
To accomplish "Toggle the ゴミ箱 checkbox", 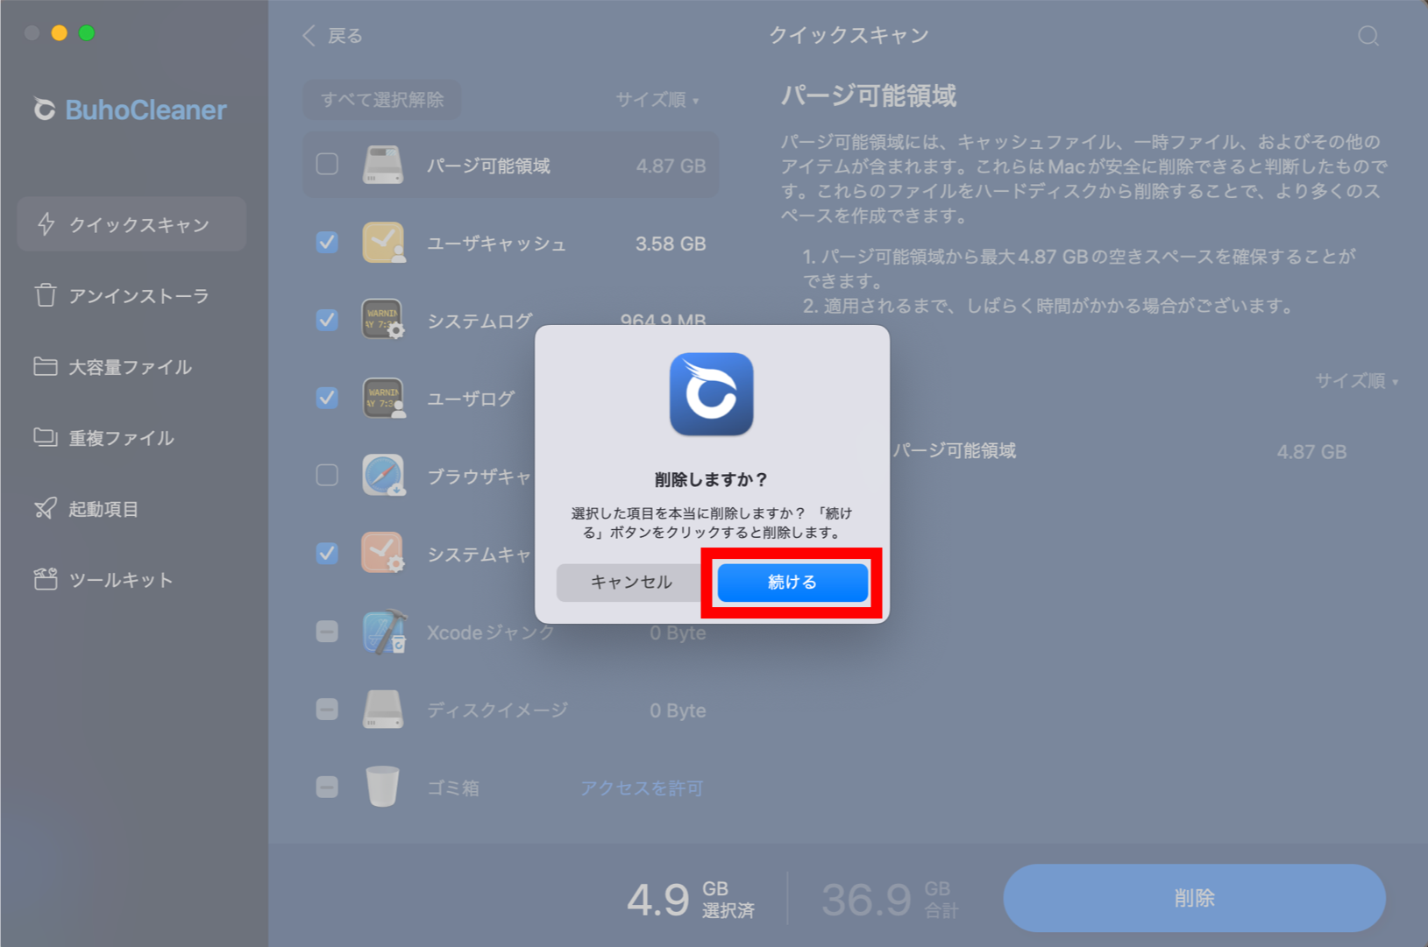I will 327,787.
